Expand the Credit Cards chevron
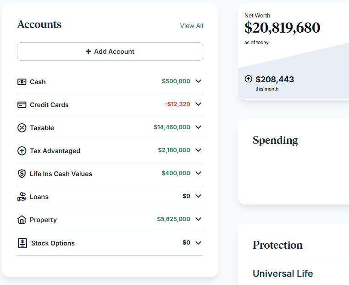Viewport: 349px width, 285px height. [x=198, y=104]
